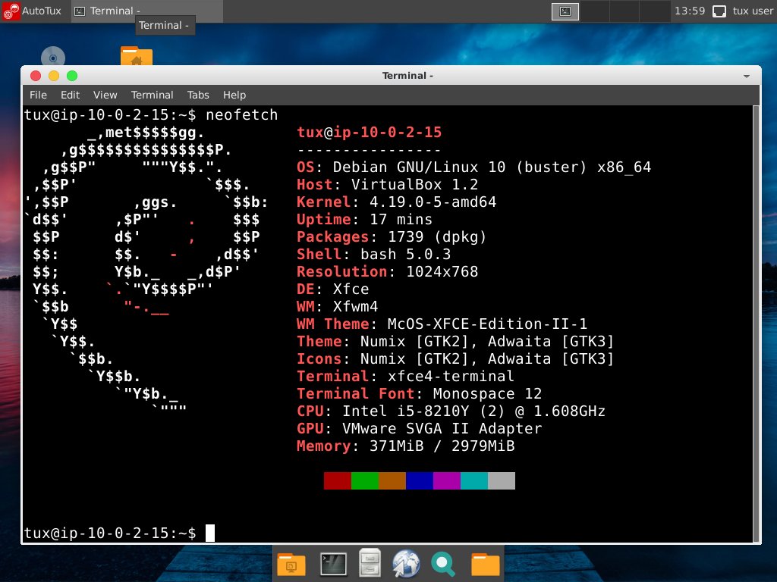Switch to the second workspace in pager
Image resolution: width=777 pixels, height=582 pixels.
point(596,11)
